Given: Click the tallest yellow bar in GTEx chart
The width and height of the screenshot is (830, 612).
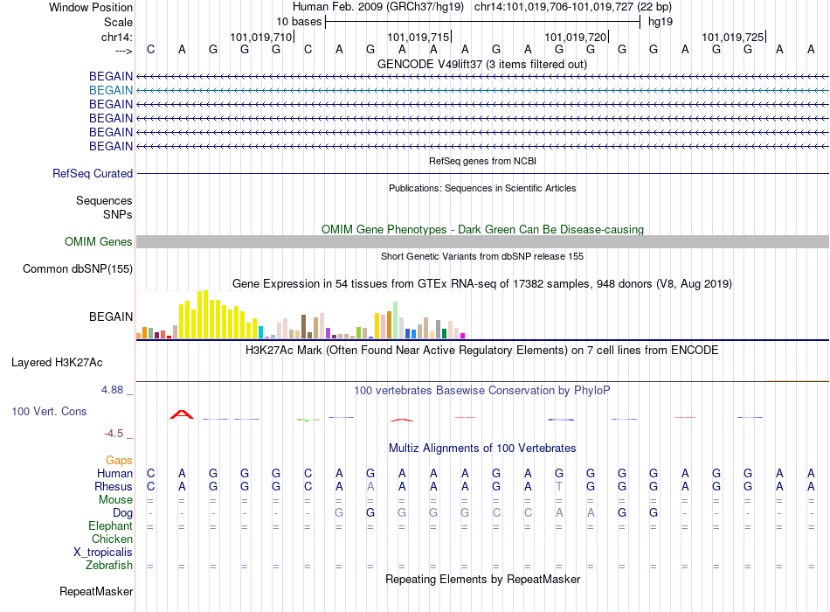Looking at the screenshot, I should pos(206,314).
